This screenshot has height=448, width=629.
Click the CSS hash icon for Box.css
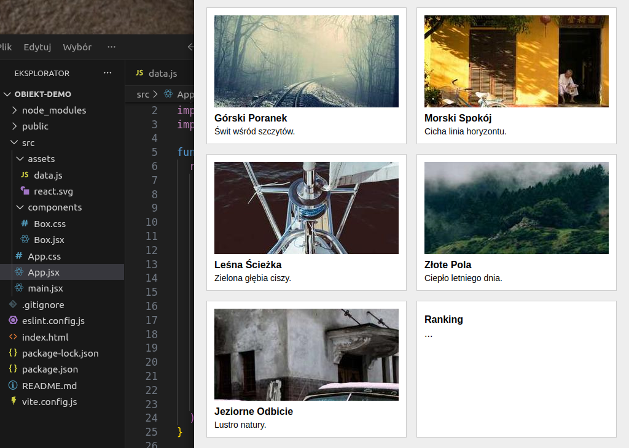tap(25, 223)
